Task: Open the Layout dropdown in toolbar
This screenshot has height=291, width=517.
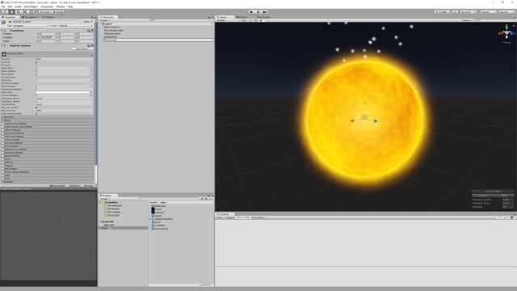Action: [x=506, y=12]
